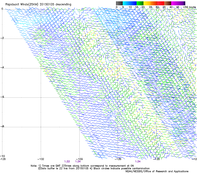Click latitude label '-8' on left axis
The height and width of the screenshot is (173, 197).
pyautogui.click(x=2, y=126)
